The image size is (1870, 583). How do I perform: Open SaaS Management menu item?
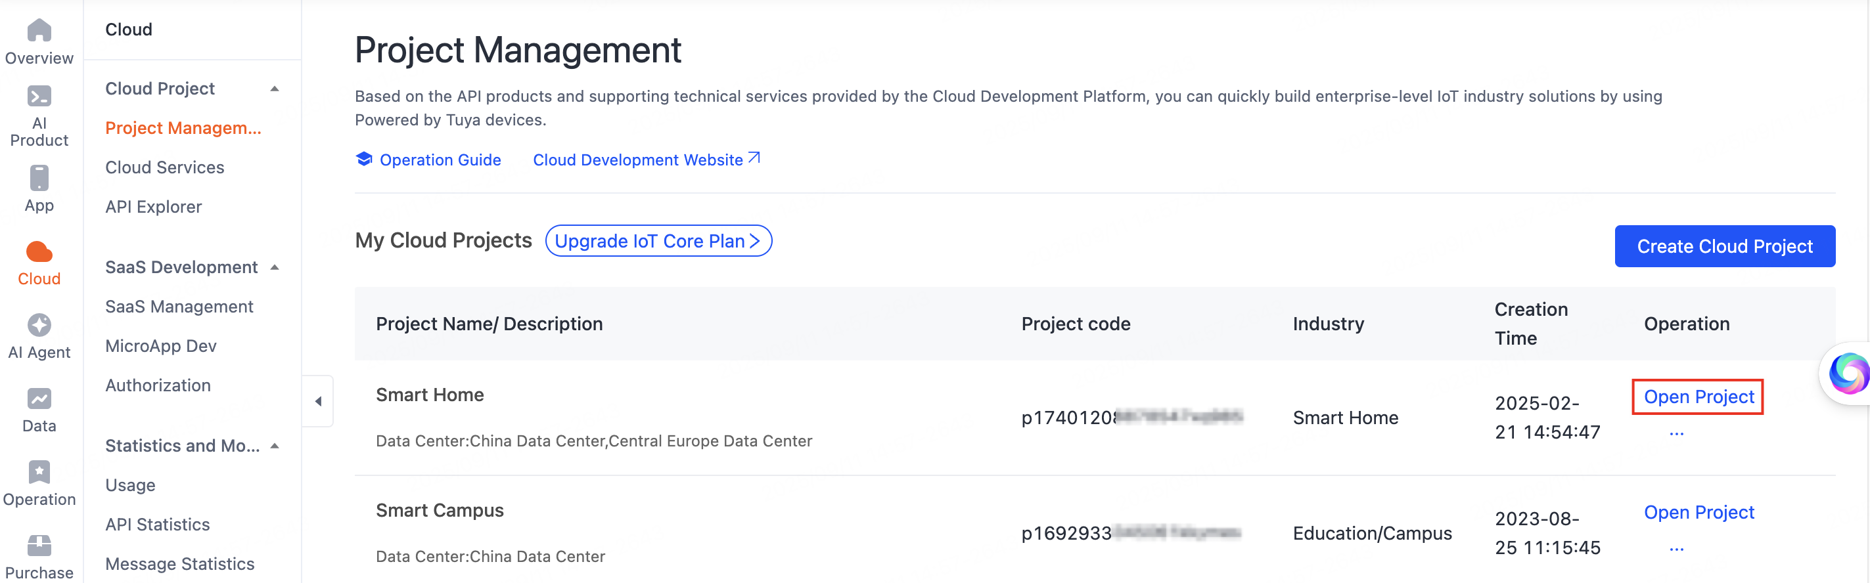[x=179, y=307]
